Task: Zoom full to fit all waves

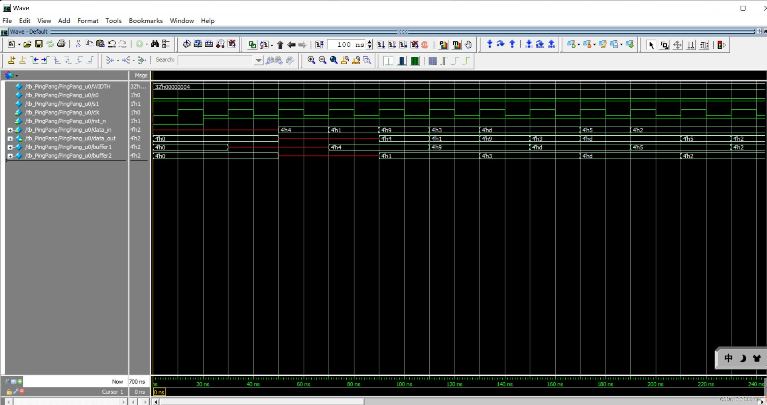Action: (x=334, y=60)
